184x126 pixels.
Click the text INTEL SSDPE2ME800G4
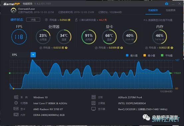(132, 103)
